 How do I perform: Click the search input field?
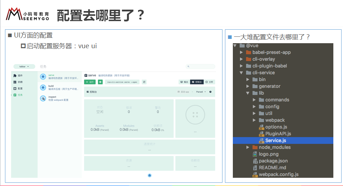tap(200, 66)
